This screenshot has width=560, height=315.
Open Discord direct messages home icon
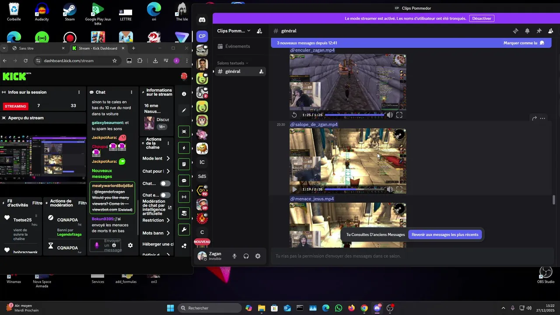click(x=202, y=20)
